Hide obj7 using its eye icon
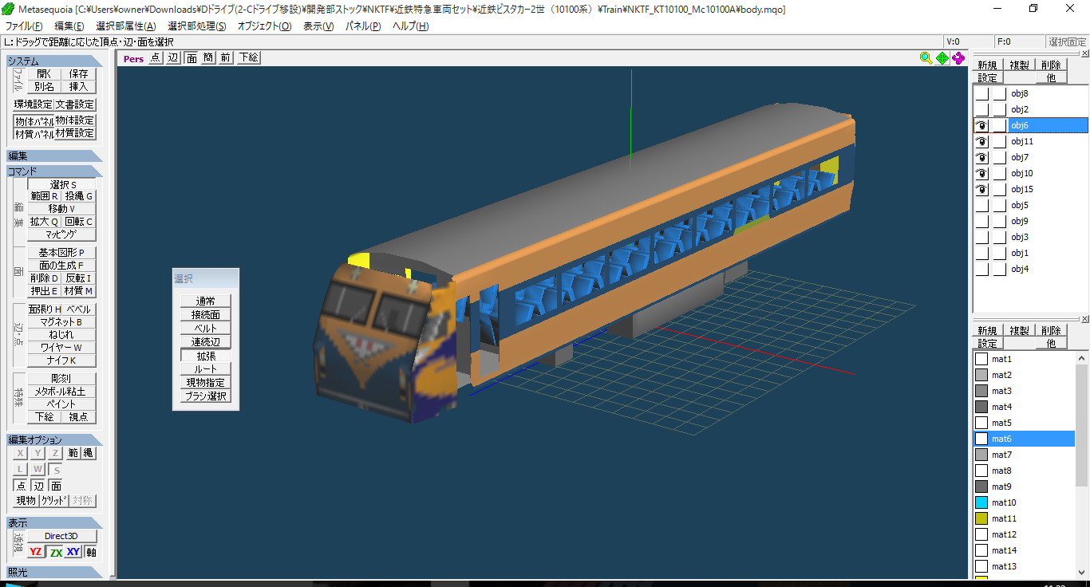This screenshot has width=1090, height=587. coord(981,157)
